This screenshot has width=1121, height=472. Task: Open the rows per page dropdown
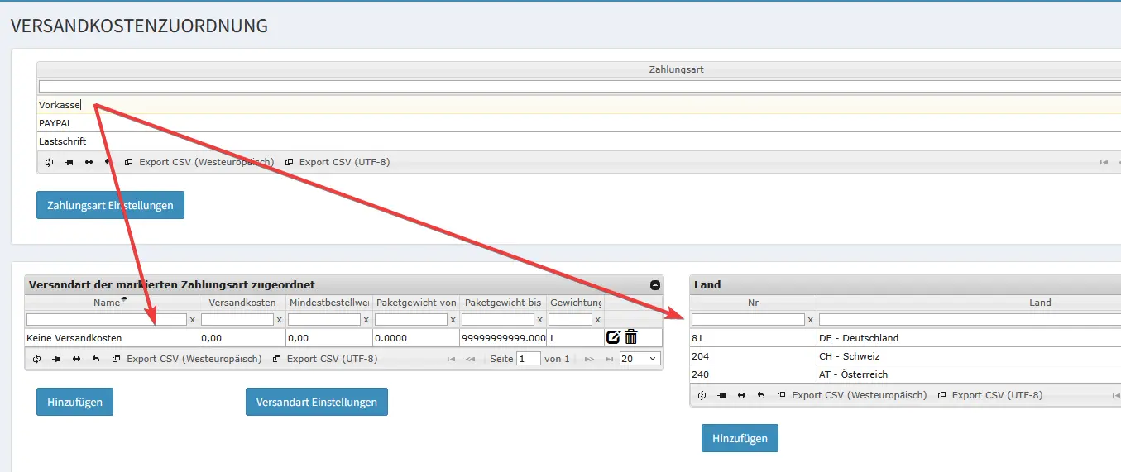[640, 359]
